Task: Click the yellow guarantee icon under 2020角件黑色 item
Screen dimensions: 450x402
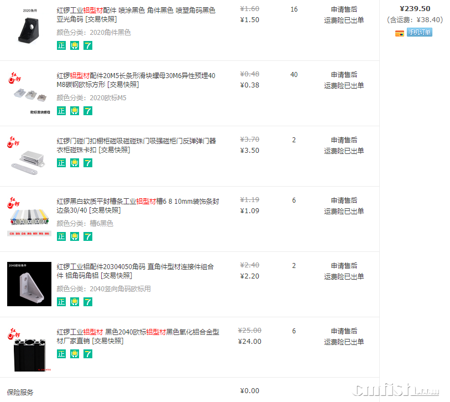Action: 75,45
